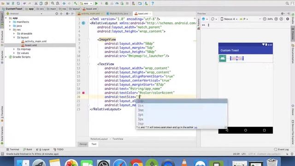The image size is (295, 166).
Task: Open Help with the question mark icon
Action: pyautogui.click(x=153, y=3)
